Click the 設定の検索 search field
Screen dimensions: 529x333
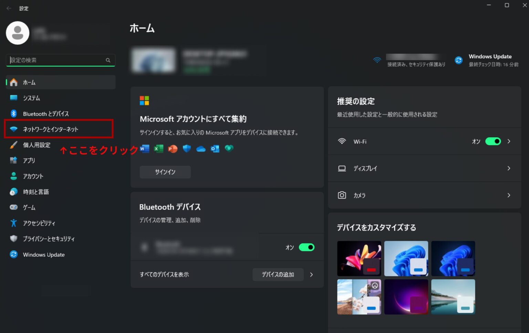tap(57, 60)
